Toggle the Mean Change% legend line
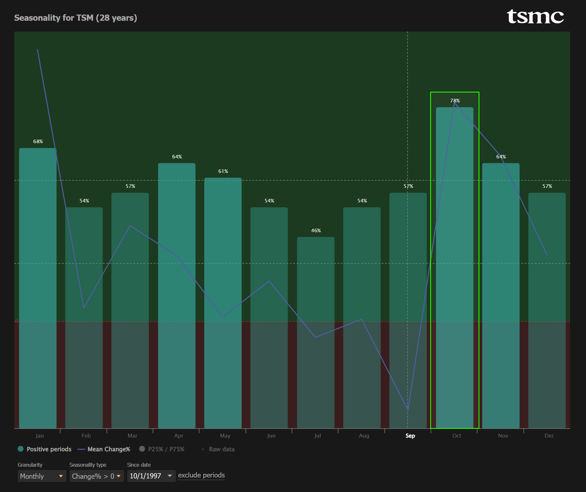The image size is (586, 492). click(x=81, y=449)
